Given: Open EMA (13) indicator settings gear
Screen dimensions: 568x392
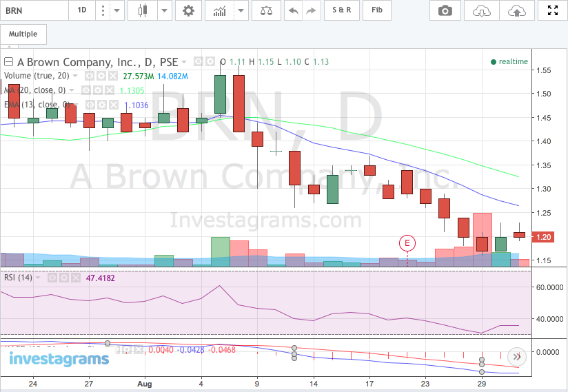Looking at the screenshot, I should pyautogui.click(x=102, y=105).
